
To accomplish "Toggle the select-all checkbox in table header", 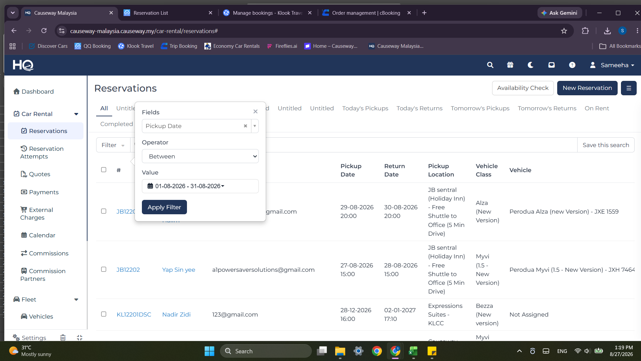I will pyautogui.click(x=104, y=170).
